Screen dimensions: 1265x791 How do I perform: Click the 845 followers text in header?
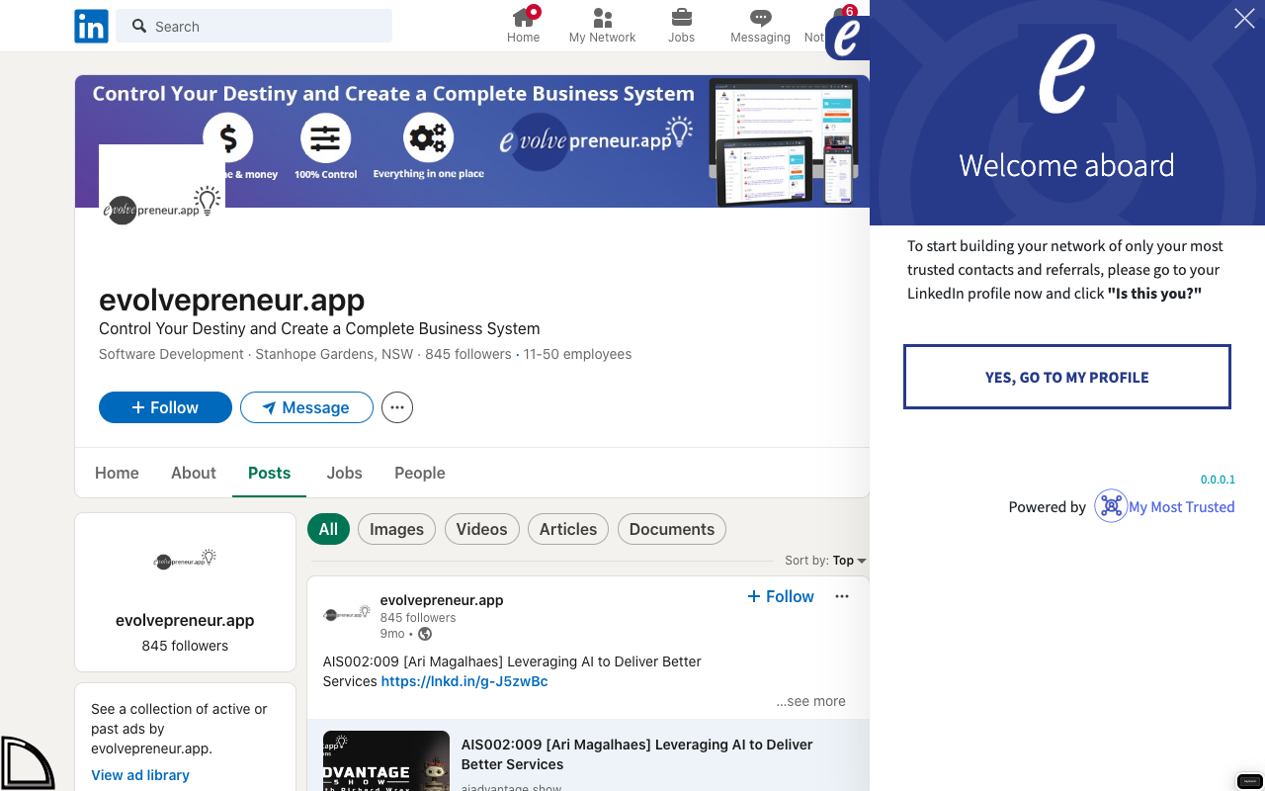click(468, 354)
